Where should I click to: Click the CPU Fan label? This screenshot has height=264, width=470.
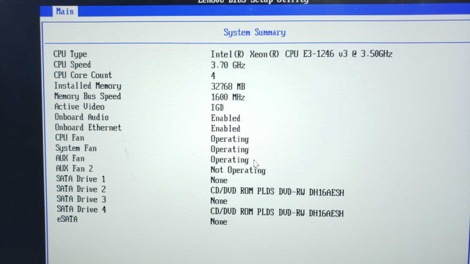69,138
